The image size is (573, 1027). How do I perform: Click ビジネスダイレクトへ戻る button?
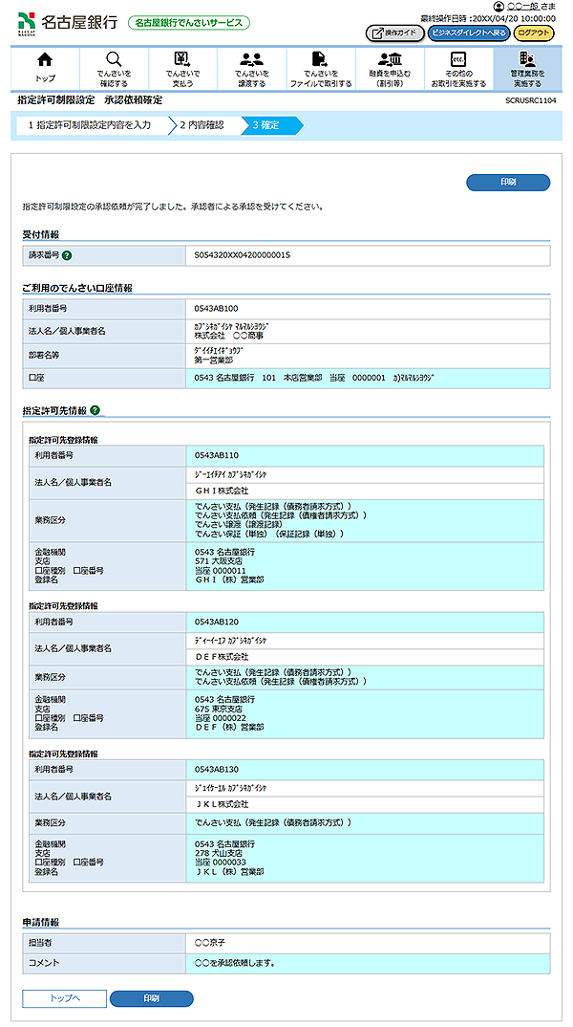coord(468,33)
